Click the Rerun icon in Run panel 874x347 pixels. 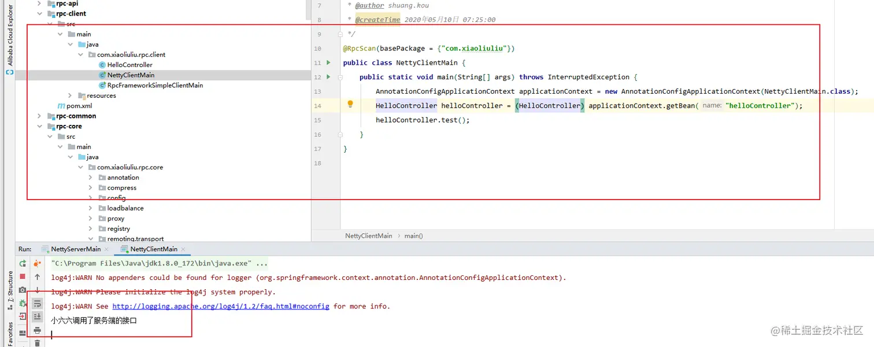(23, 264)
